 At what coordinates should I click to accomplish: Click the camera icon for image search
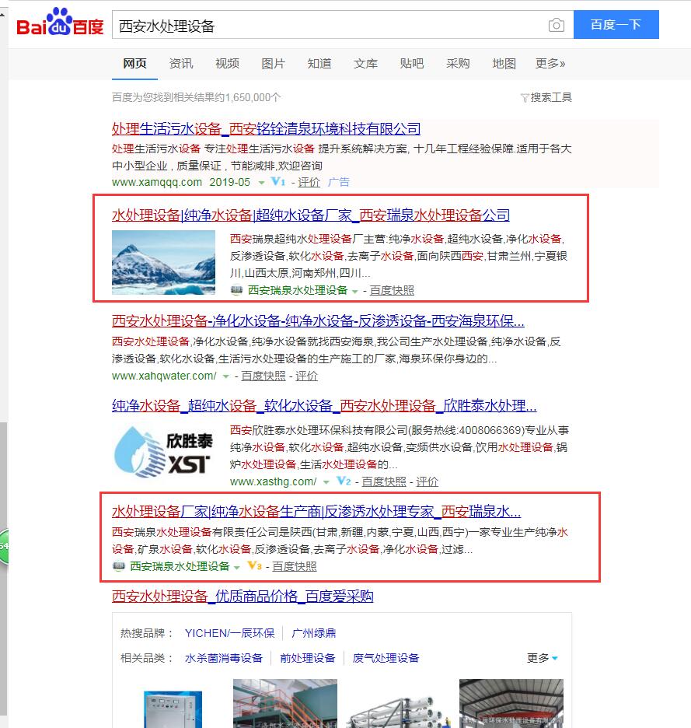click(557, 25)
